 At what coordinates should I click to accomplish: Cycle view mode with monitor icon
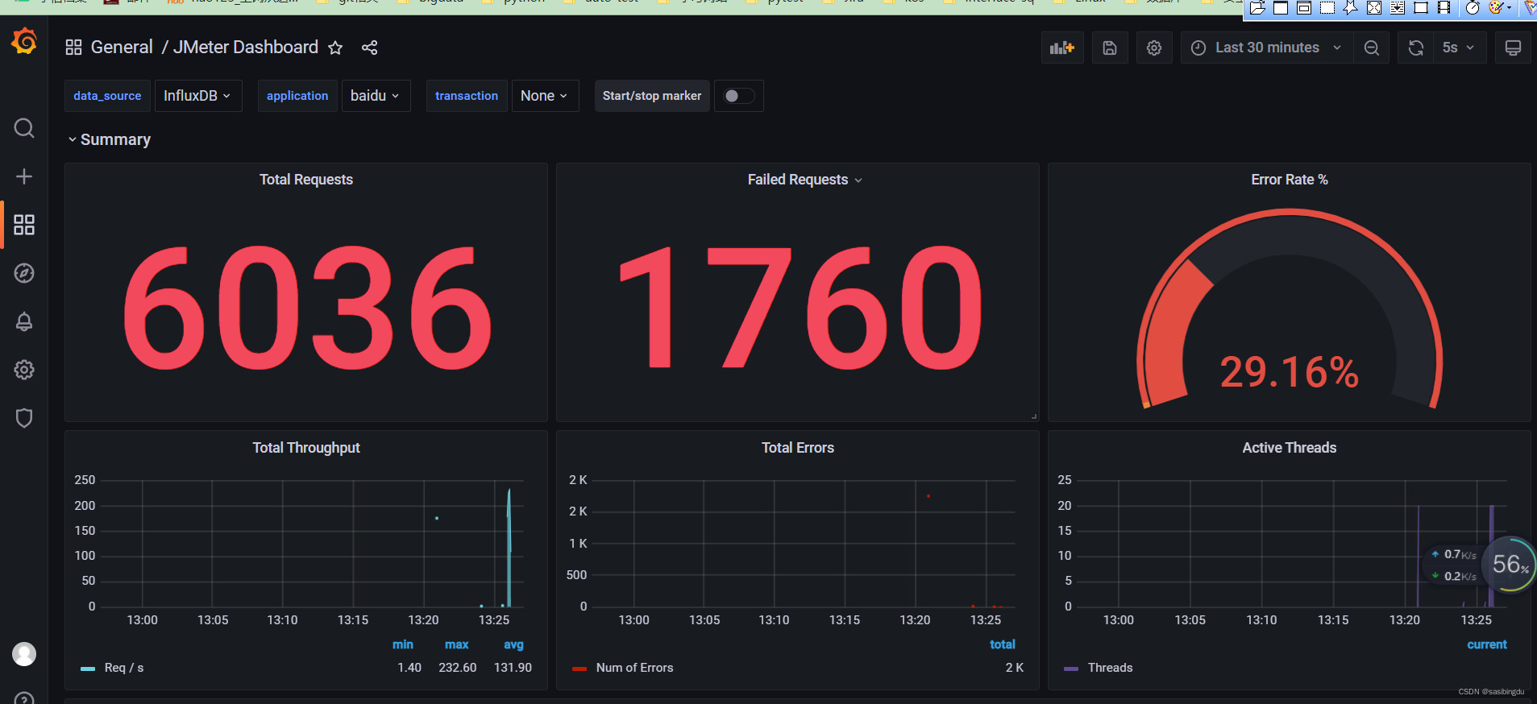[1513, 48]
